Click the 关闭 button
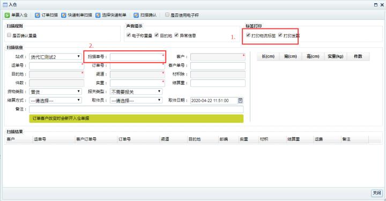386x201 pixels. 377,193
